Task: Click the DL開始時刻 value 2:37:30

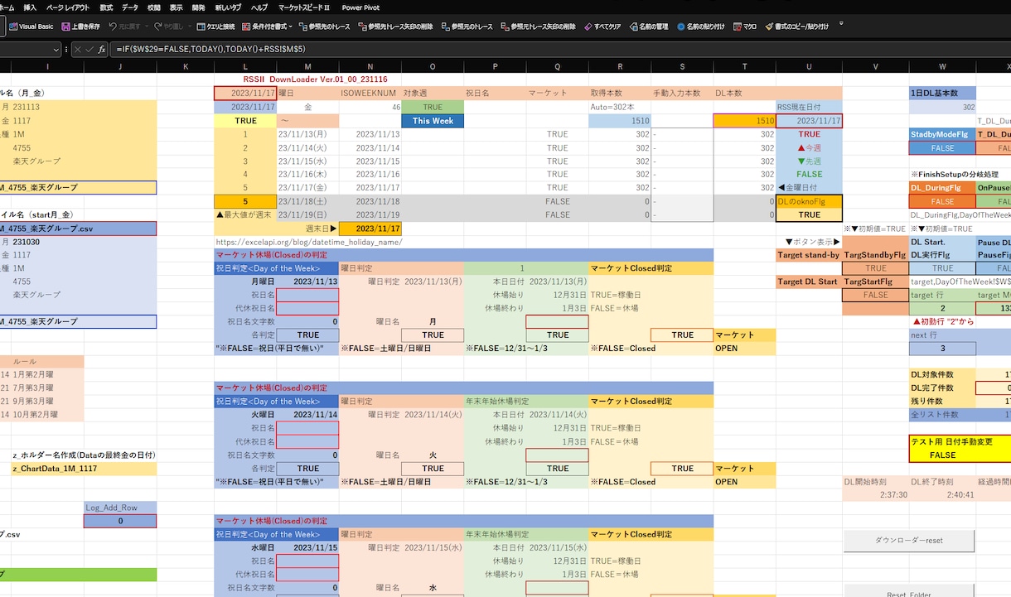Action: [877, 494]
